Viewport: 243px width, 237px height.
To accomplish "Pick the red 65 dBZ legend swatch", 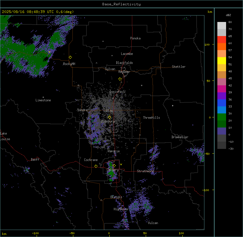I will point(222,39).
